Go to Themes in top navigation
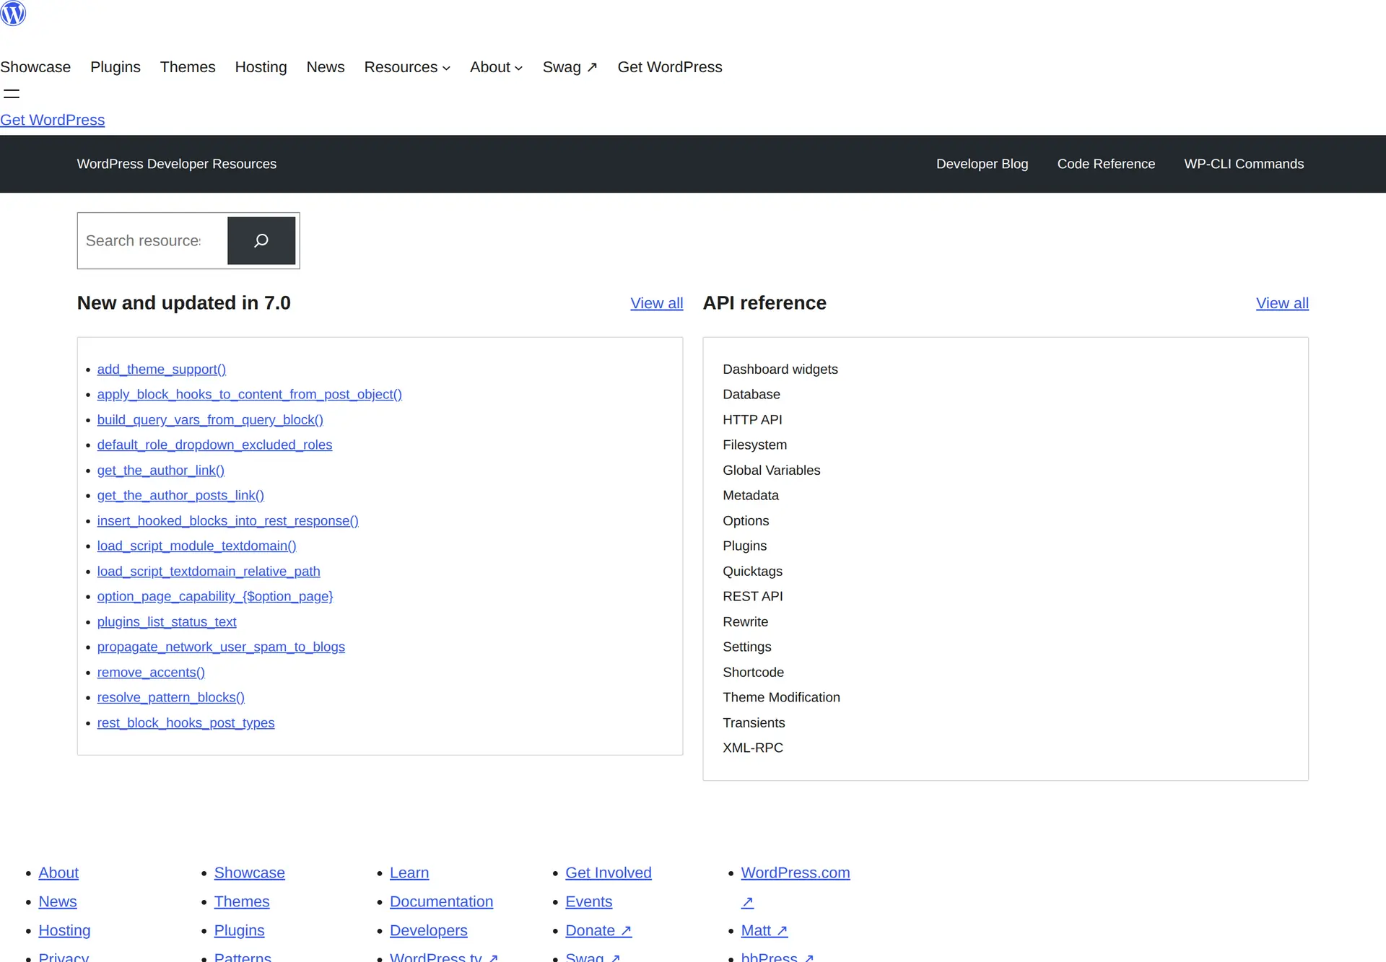Screen dimensions: 1386x962 tap(188, 67)
